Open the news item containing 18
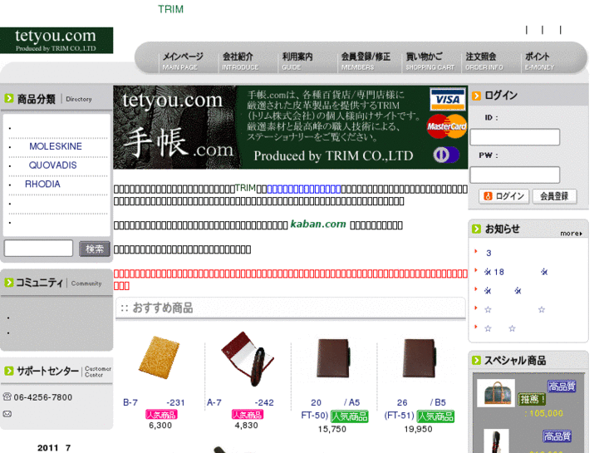Screen dimensions: 604x453 pyautogui.click(x=516, y=272)
